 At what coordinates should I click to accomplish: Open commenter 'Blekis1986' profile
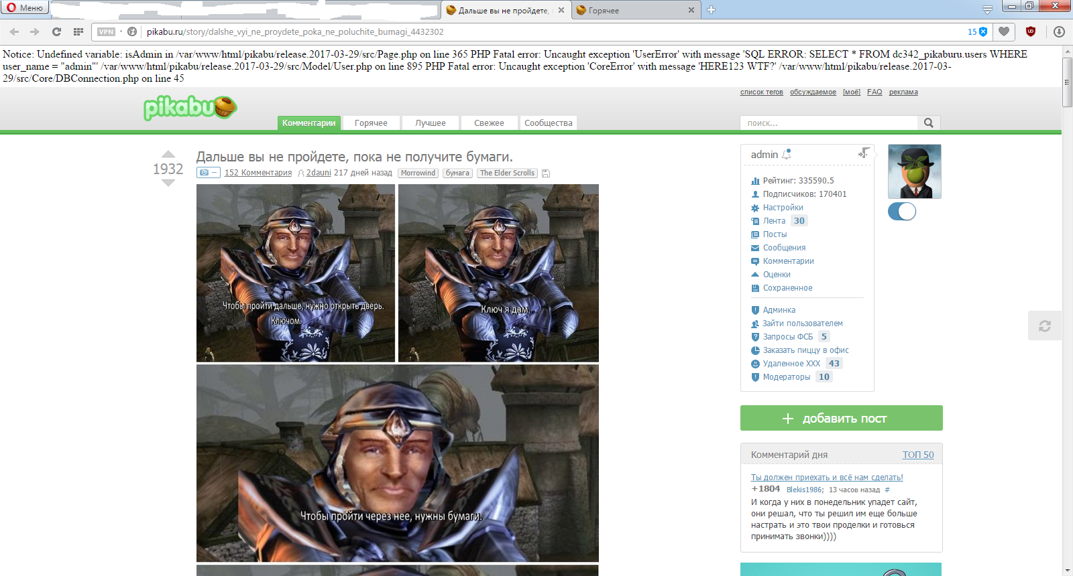[804, 490]
